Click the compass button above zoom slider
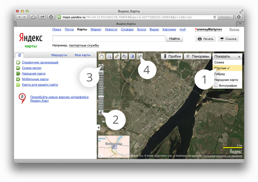 (x=101, y=66)
